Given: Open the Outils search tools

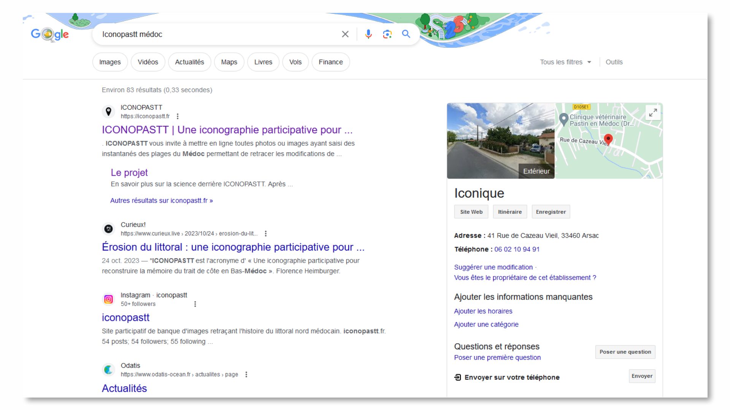Looking at the screenshot, I should (614, 62).
